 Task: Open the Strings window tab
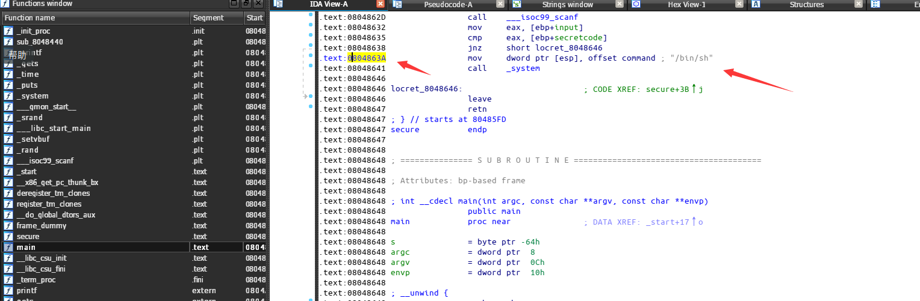[567, 4]
